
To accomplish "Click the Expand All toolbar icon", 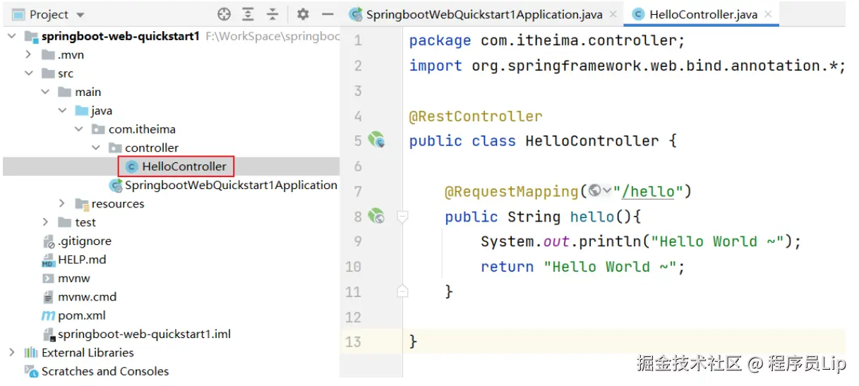I will tap(248, 14).
